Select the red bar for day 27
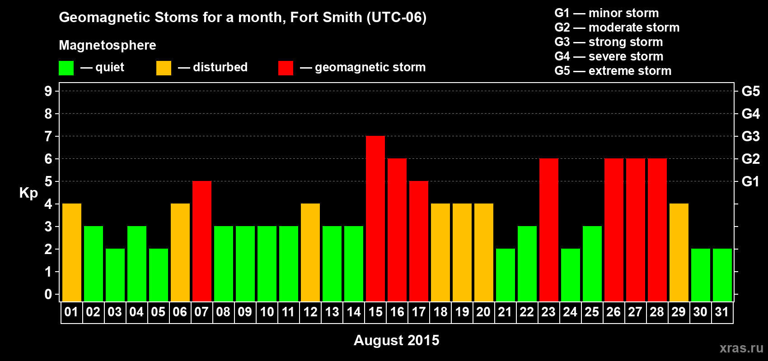Viewport: 768px width, 361px height. tap(636, 230)
